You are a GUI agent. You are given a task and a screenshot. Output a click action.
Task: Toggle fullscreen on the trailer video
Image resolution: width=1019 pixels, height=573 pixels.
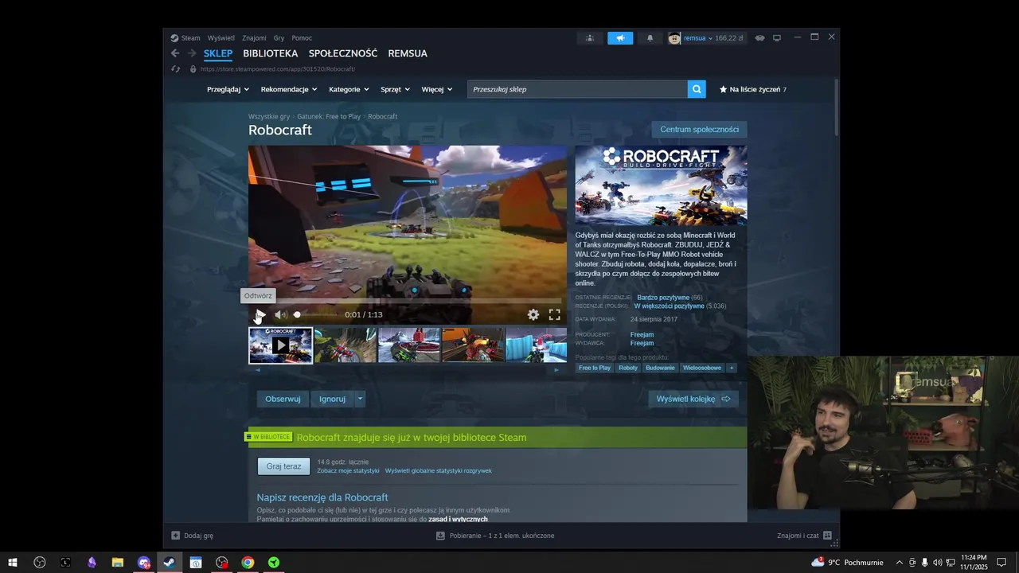tap(555, 315)
